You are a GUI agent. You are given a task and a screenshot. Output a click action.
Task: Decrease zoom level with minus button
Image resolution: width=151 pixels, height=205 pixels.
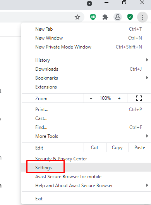pos(91,98)
